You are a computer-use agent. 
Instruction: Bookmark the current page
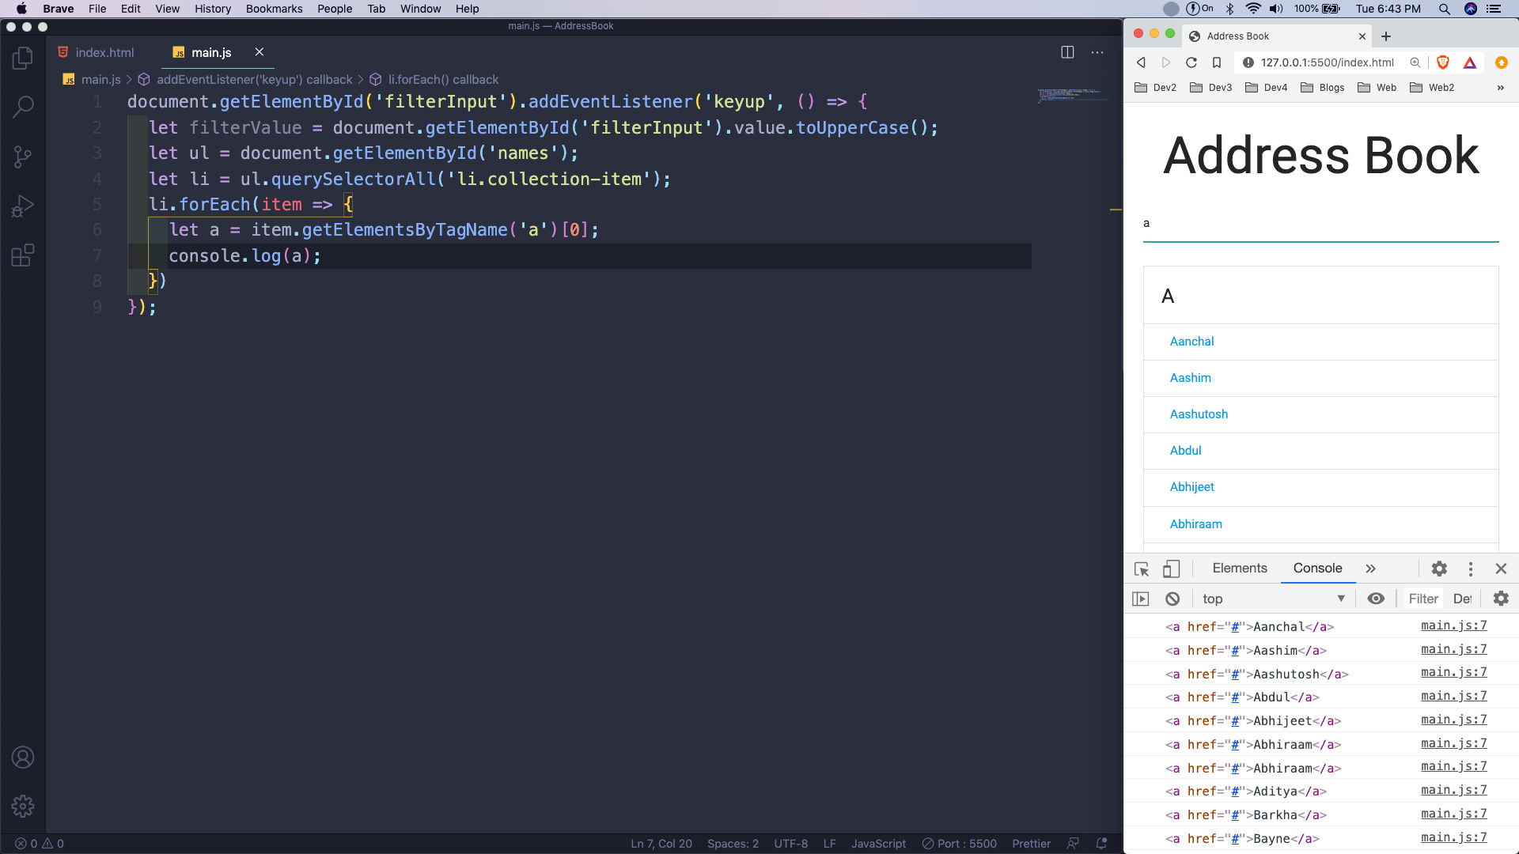[x=1217, y=62]
